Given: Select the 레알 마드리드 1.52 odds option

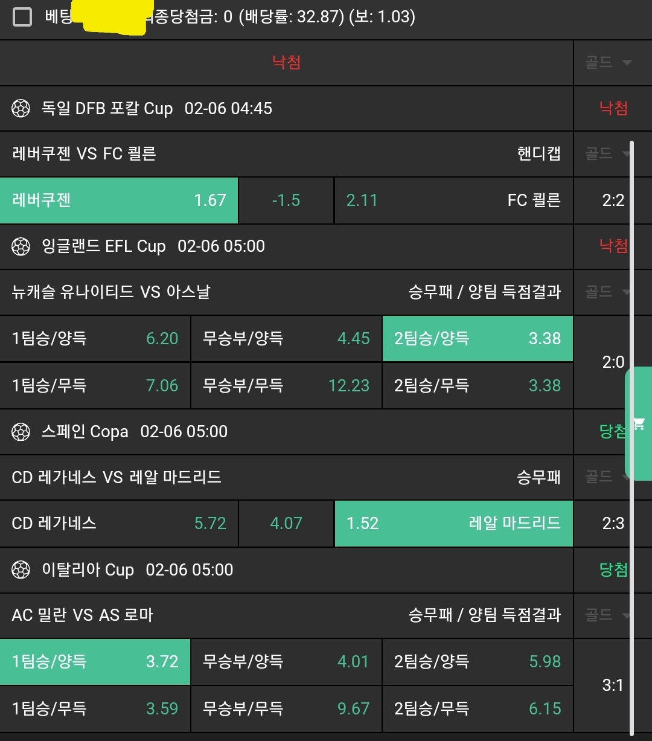Looking at the screenshot, I should pyautogui.click(x=453, y=523).
